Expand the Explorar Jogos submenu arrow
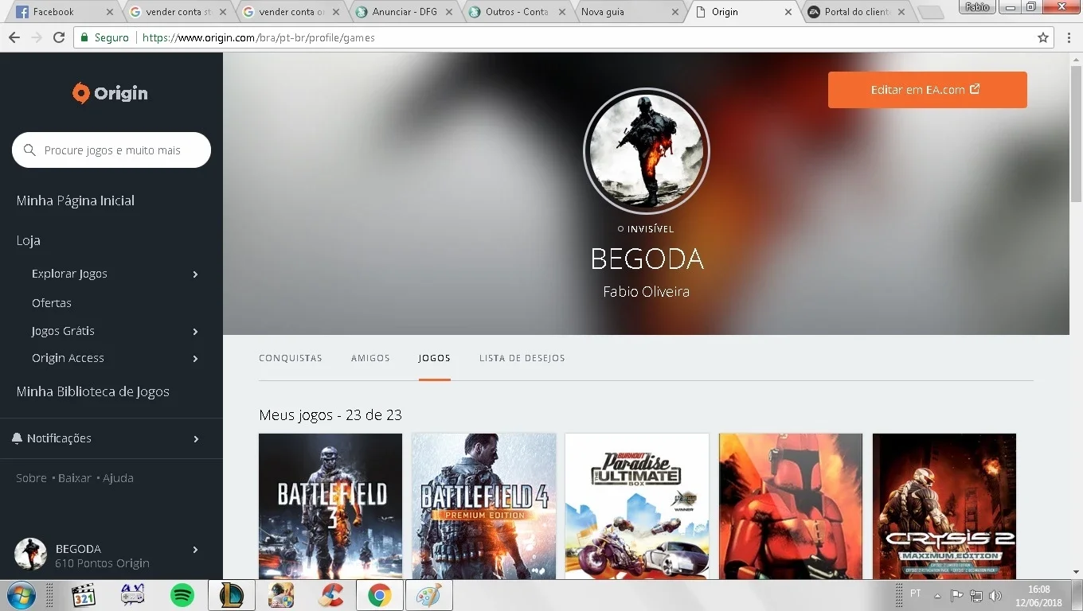 [195, 274]
